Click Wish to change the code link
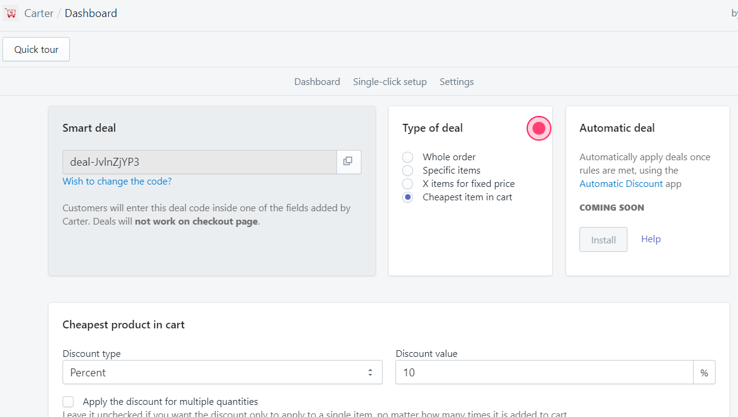 tap(117, 181)
